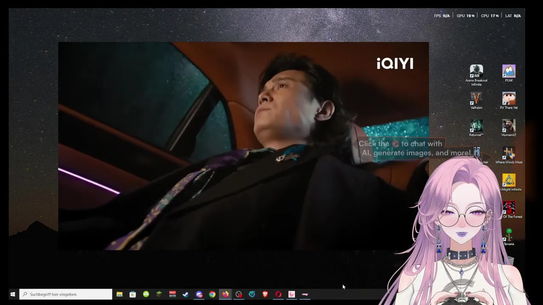
Task: Launch HumanitZ desktop shortcut
Action: [x=509, y=128]
